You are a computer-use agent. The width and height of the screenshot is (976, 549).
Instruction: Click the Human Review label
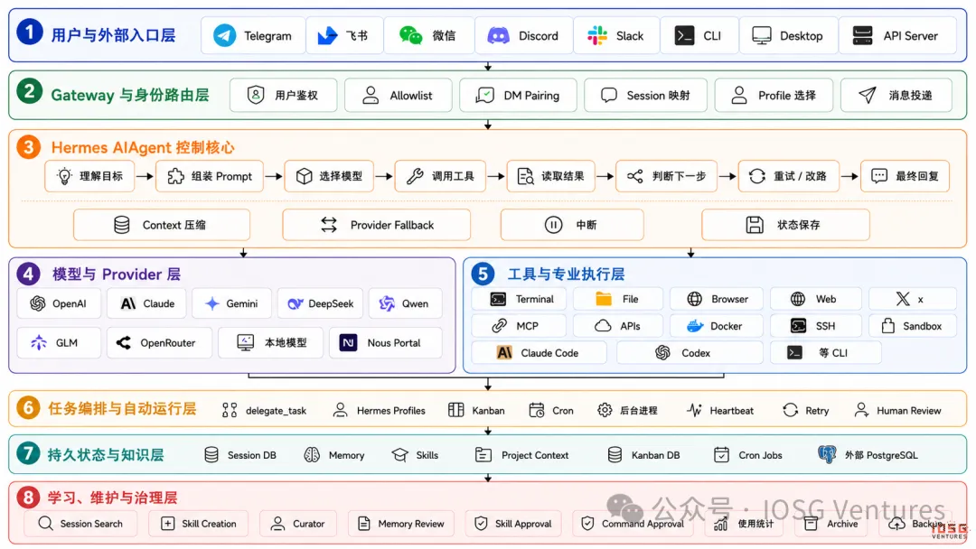pyautogui.click(x=909, y=410)
